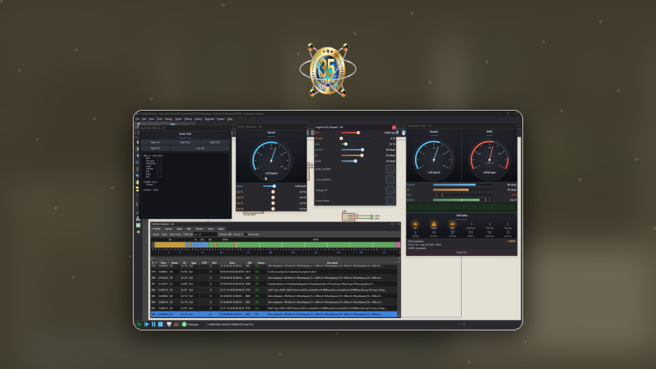The image size is (656, 369).
Task: Adjust the Speed slider in Vehicle Dynamics
Action: click(x=274, y=186)
